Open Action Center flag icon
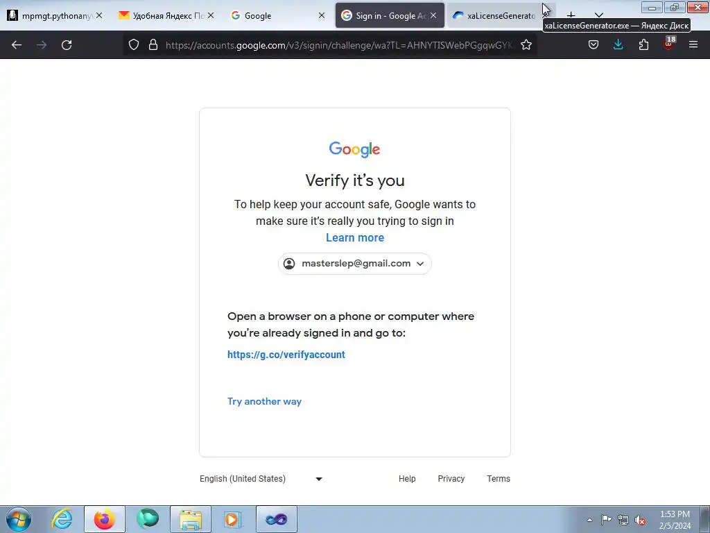The height and width of the screenshot is (533, 710). (x=606, y=520)
